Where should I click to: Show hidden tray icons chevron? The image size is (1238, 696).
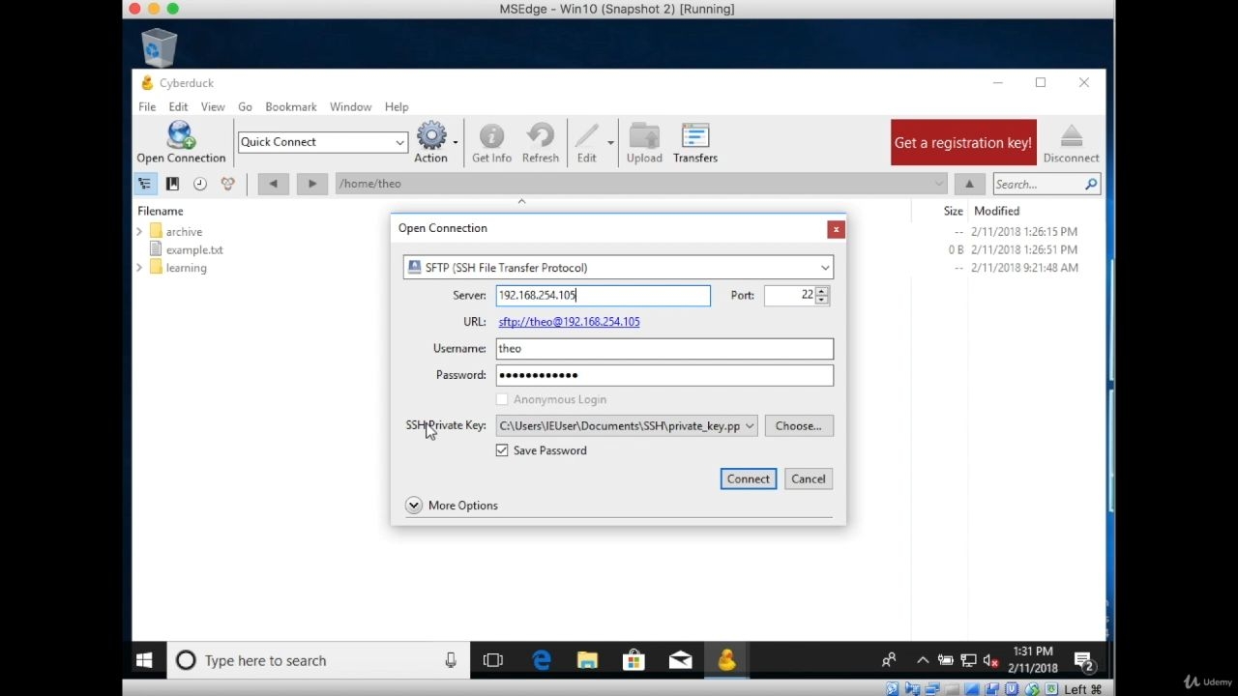point(923,661)
